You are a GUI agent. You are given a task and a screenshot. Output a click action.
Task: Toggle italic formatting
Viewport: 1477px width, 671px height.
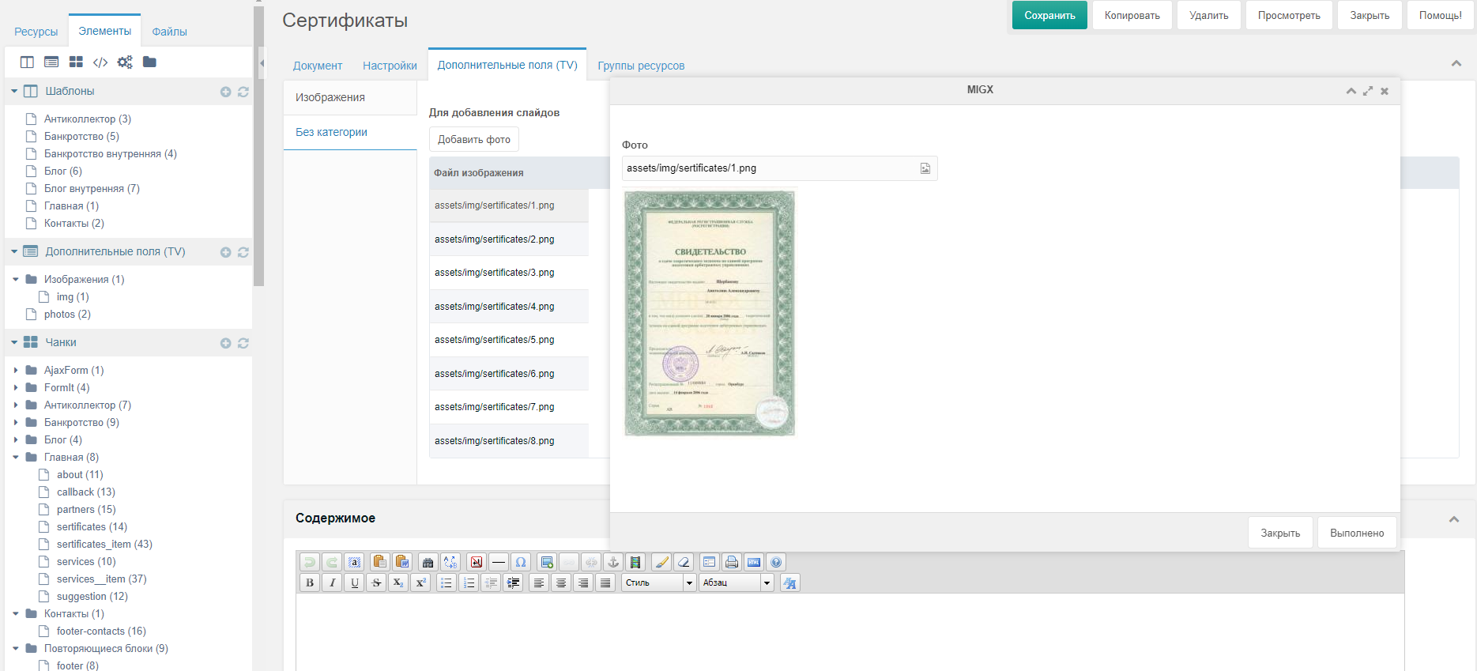coord(332,582)
